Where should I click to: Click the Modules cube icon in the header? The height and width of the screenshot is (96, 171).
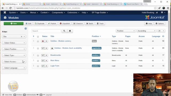pos(5,18)
